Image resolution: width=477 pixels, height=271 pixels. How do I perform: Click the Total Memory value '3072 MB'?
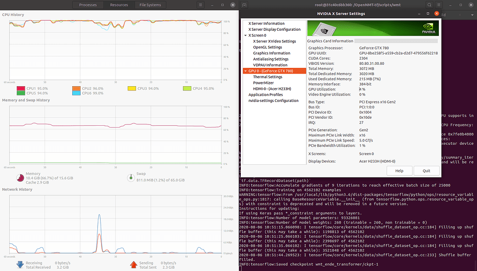[367, 69]
